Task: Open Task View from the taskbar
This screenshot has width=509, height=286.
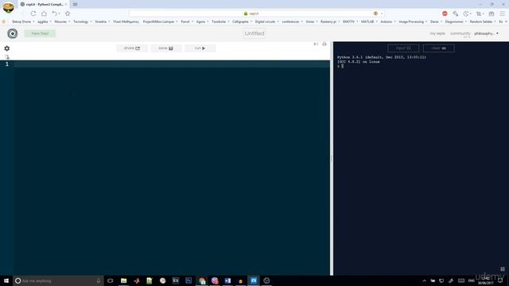Action: click(x=111, y=280)
